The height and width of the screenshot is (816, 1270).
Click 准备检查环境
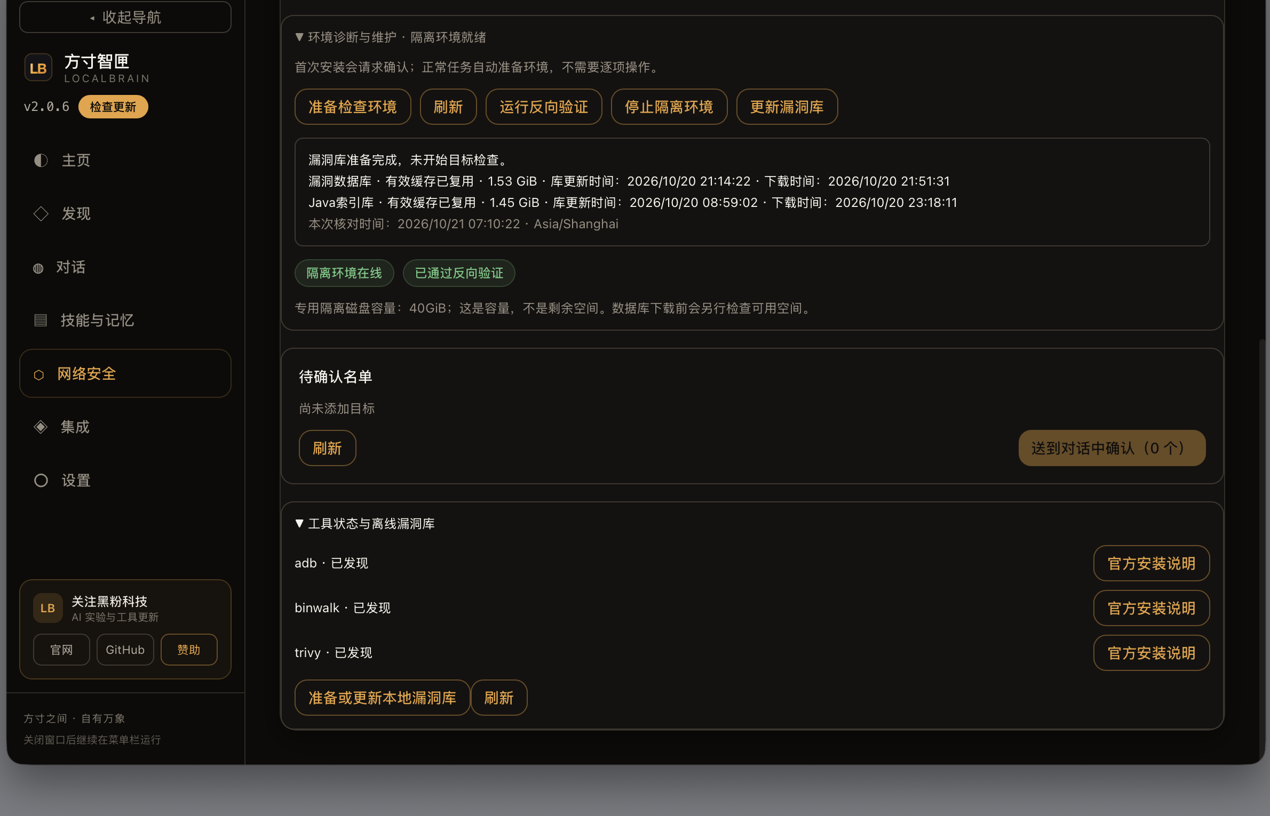(x=353, y=107)
